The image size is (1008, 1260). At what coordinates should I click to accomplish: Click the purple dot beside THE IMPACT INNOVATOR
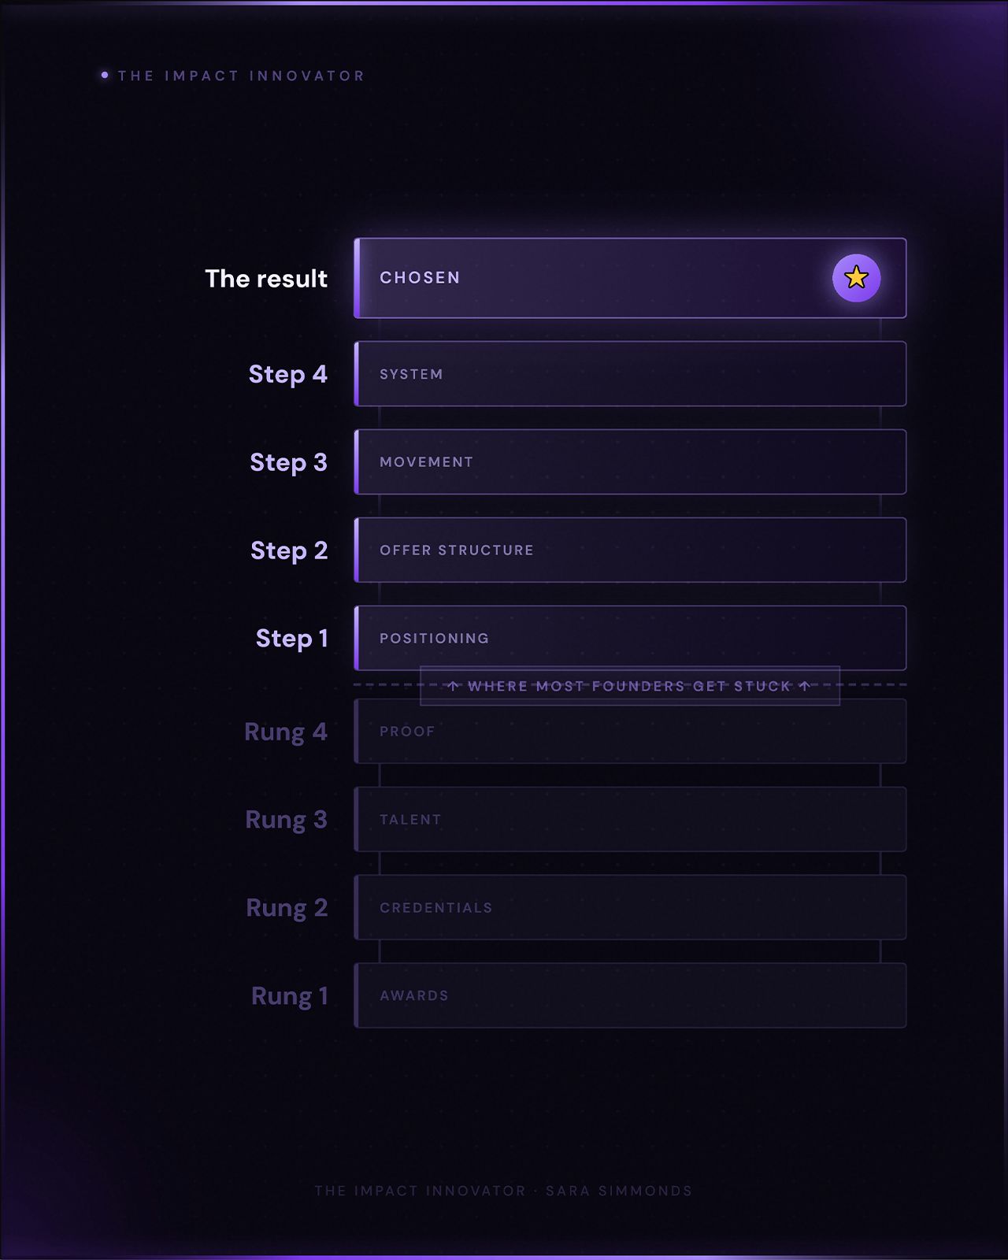coord(105,76)
